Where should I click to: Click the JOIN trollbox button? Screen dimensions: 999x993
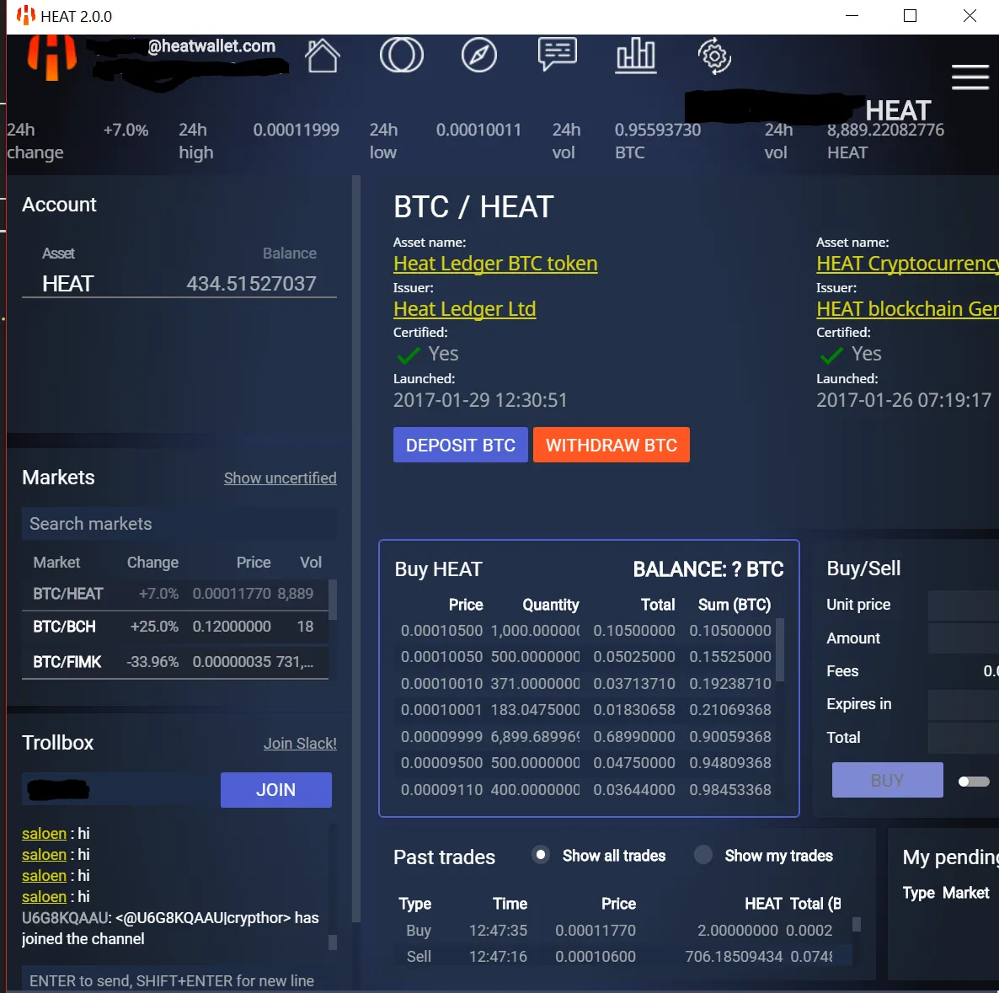[x=276, y=790]
